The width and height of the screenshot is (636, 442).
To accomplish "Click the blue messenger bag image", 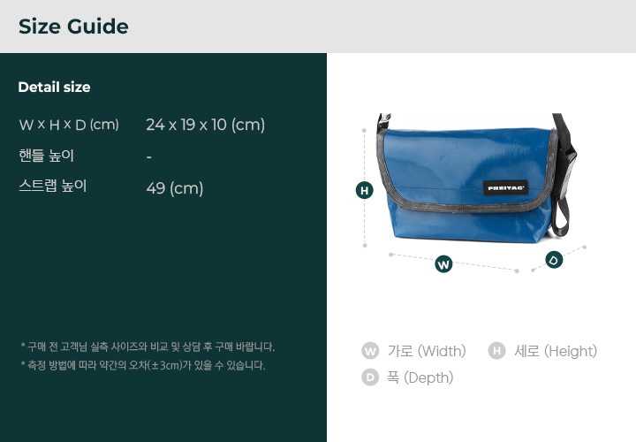I will (x=477, y=179).
